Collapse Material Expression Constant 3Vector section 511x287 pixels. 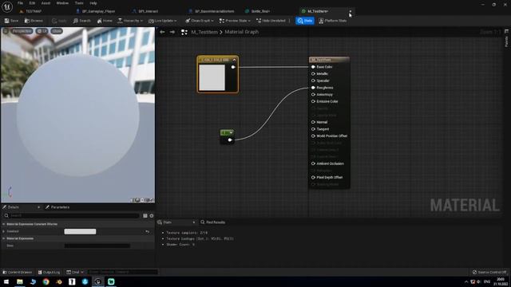pos(4,224)
